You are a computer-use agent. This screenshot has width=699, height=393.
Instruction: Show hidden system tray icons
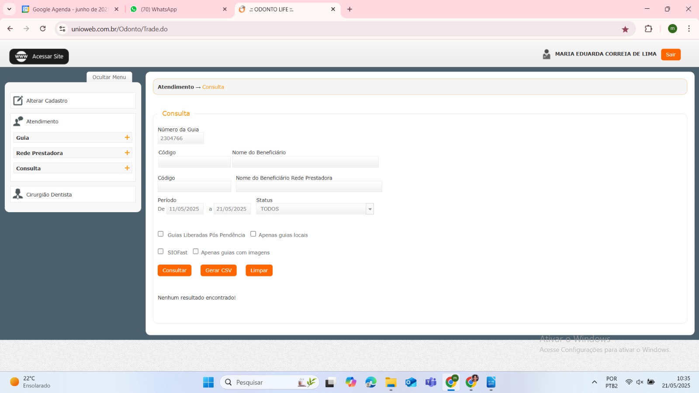click(x=594, y=382)
